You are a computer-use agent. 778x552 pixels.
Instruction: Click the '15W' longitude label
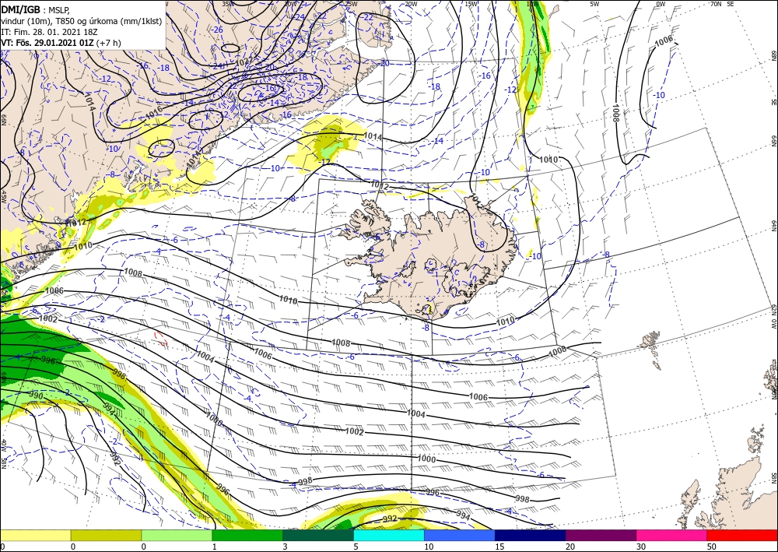[x=471, y=4]
